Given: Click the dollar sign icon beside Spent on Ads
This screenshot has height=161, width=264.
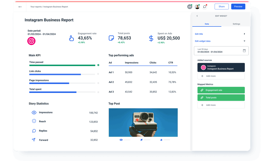Looking at the screenshot, I should click(x=151, y=38).
